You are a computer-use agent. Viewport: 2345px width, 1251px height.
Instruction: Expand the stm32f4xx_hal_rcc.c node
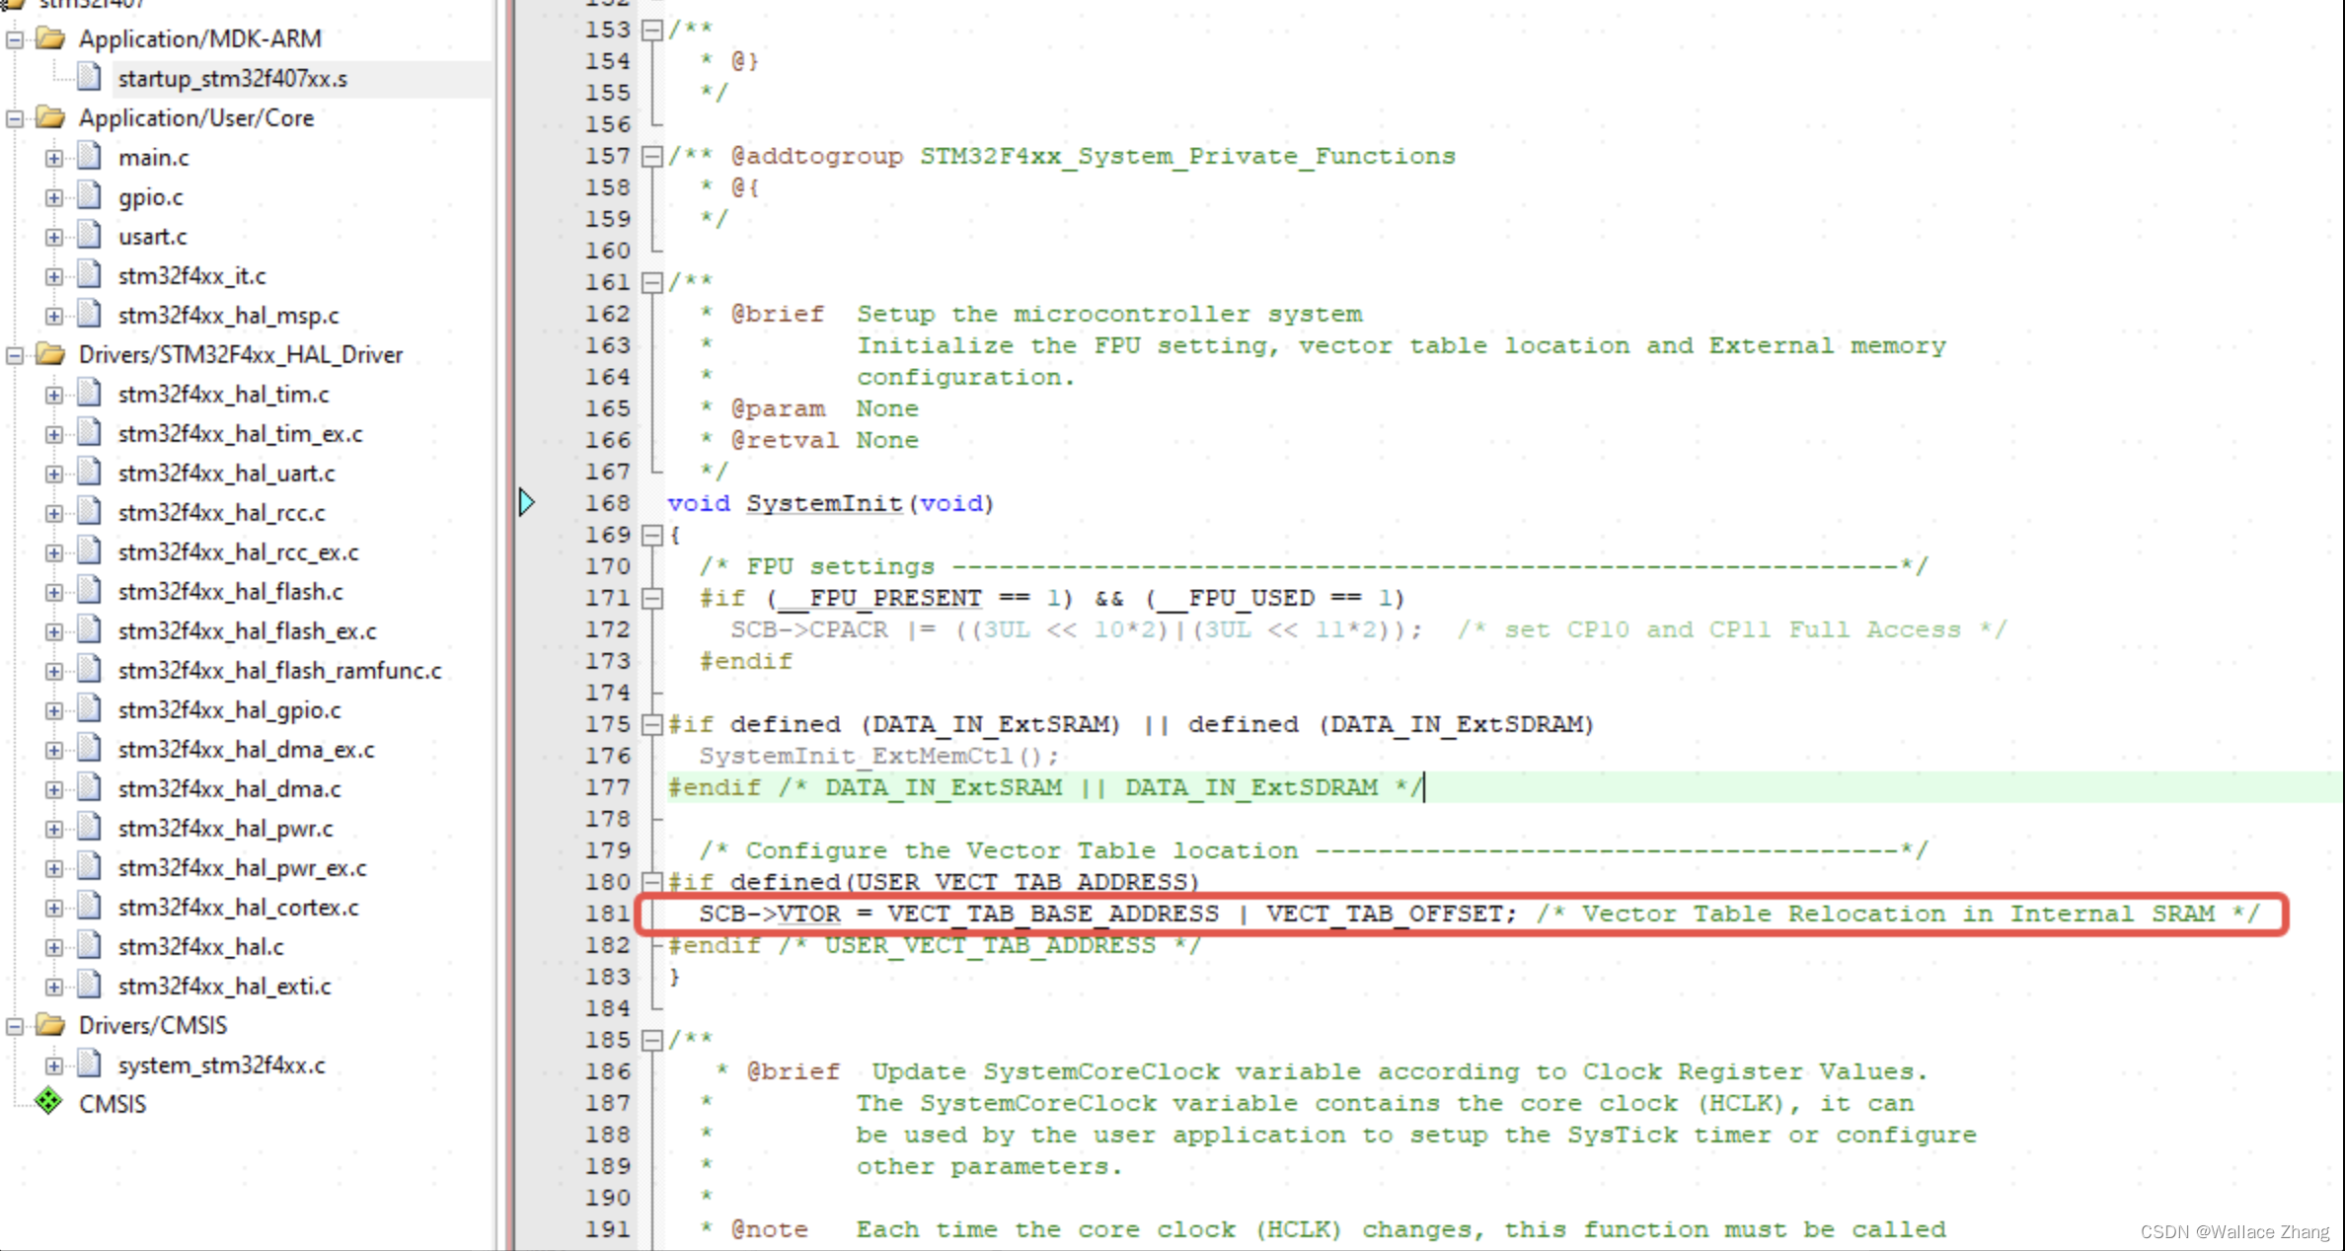tap(54, 512)
